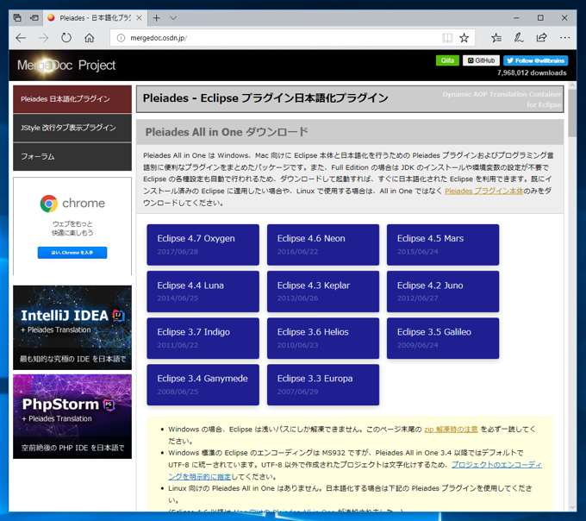Viewport: 586px width, 521px height.
Task: Reload the page with the refresh icon
Action: coord(66,38)
